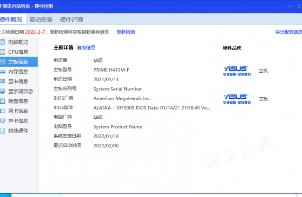Click the last boot date 2022/02/08
This screenshot has height=197, width=302.
pyautogui.click(x=106, y=146)
